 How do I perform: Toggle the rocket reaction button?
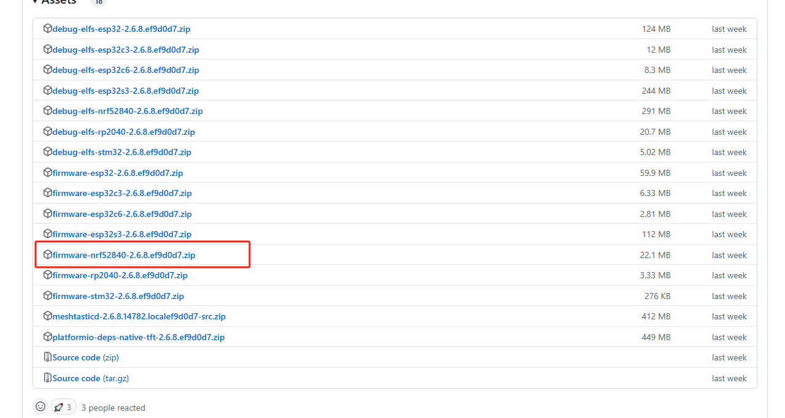point(64,407)
